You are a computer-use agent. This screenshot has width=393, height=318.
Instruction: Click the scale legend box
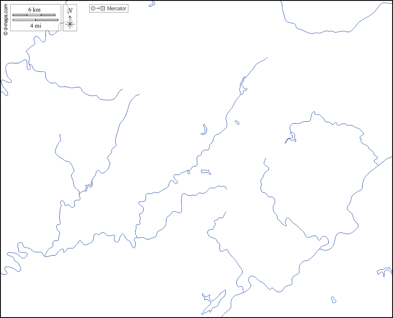(x=36, y=18)
